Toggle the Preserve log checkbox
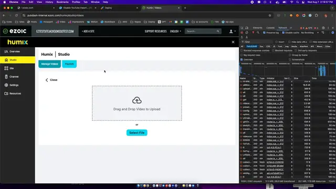 [x=264, y=33]
